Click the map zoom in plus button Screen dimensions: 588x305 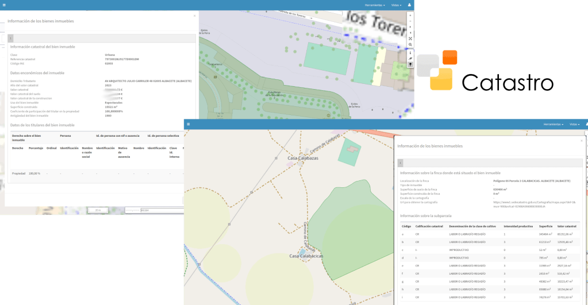pyautogui.click(x=410, y=16)
